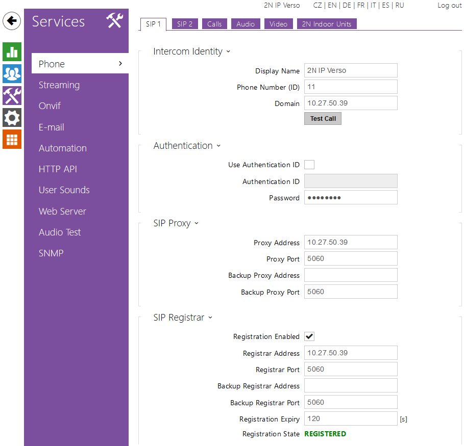Collapse the Authentication section
Image resolution: width=464 pixels, height=446 pixels.
(x=218, y=146)
